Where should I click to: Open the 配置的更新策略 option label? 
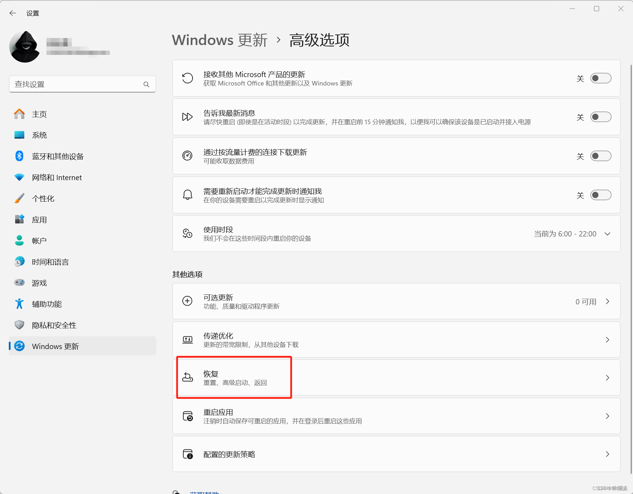tap(229, 454)
